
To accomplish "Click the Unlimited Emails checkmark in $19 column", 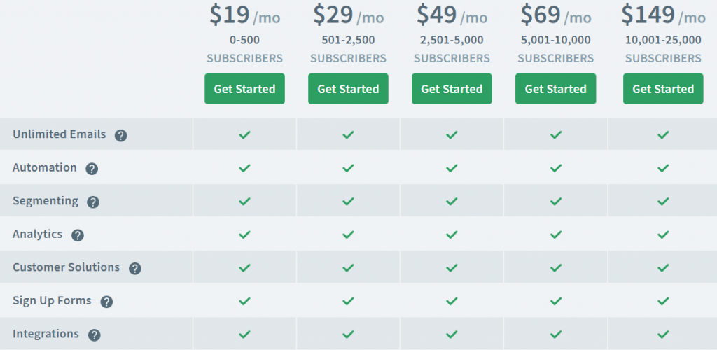I will 244,134.
